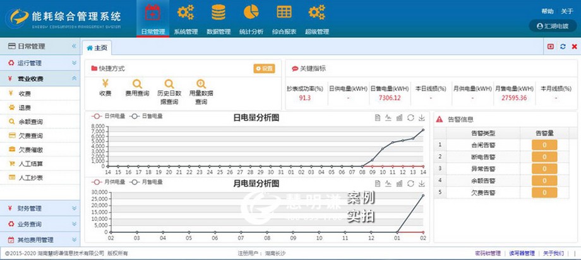The image size is (581, 260).
Task: Click the 收费 yen shortcut icon
Action: 105,84
